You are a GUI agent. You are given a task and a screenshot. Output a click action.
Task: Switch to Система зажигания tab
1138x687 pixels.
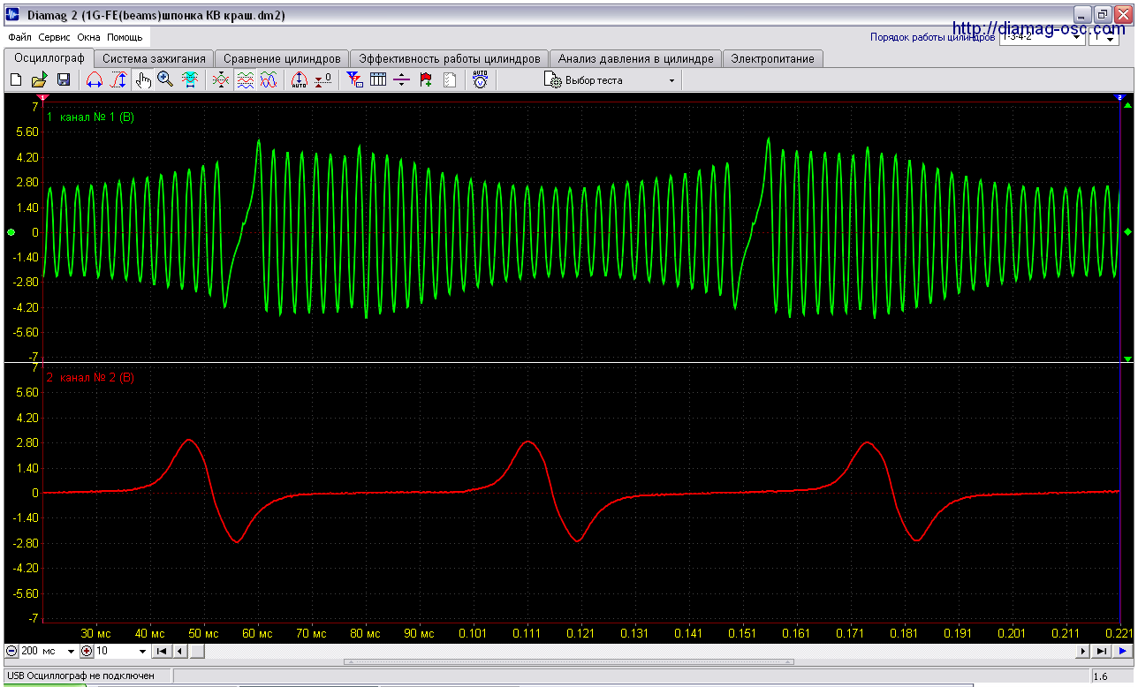154,58
